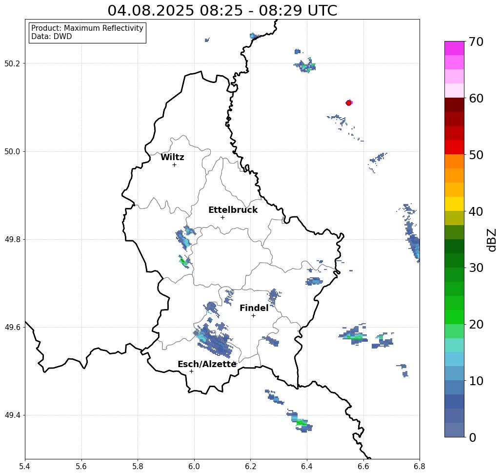The width and height of the screenshot is (502, 475).
Task: Click the dBZ colorbar axis label
Action: tap(491, 240)
